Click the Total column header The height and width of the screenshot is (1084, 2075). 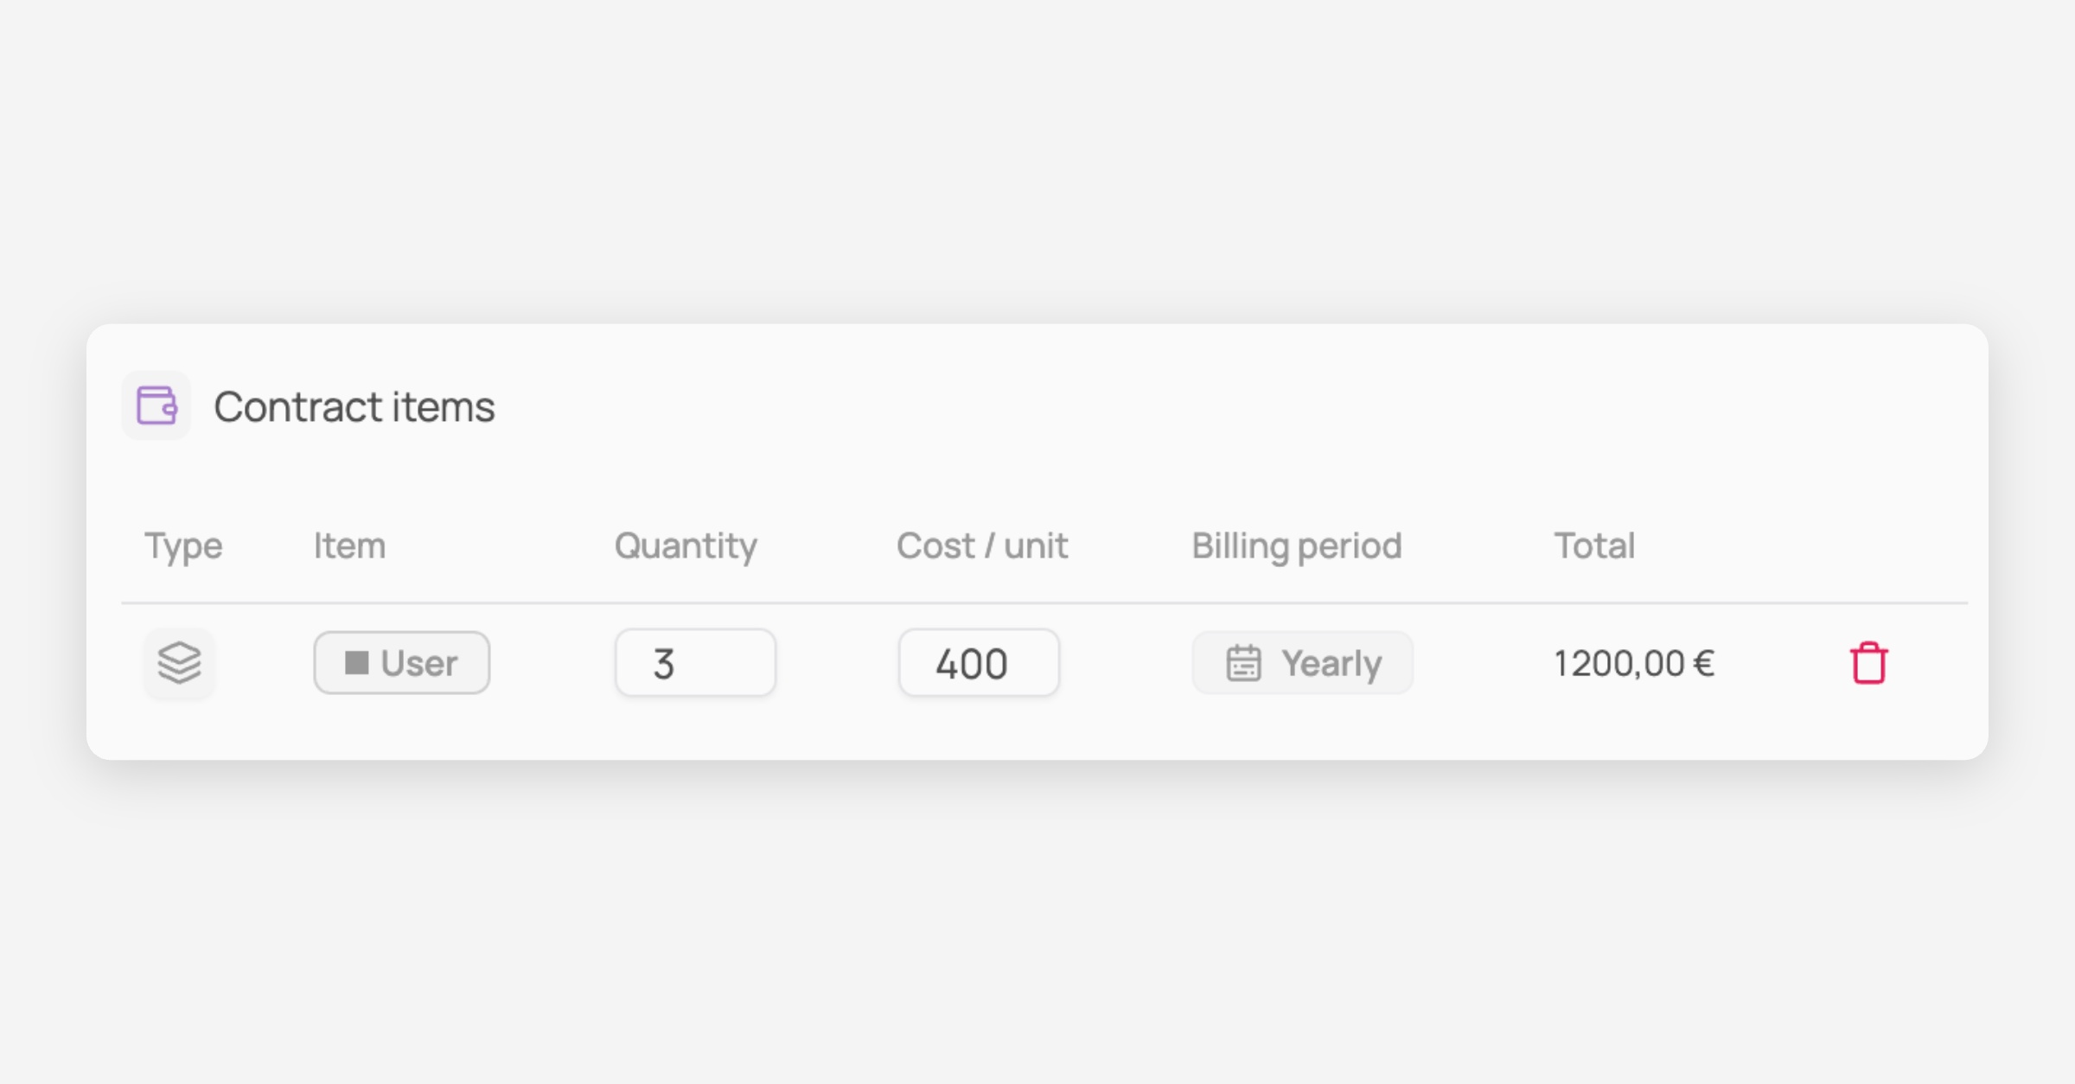coord(1594,546)
